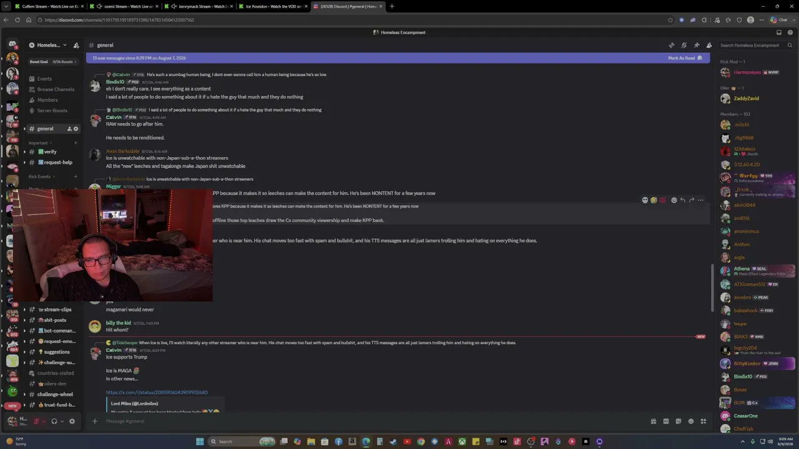
Task: Open Discord direct messages home icon
Action: click(x=12, y=45)
